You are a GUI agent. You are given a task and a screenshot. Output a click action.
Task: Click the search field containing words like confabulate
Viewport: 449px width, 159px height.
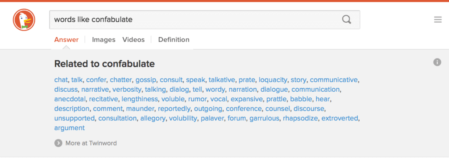point(204,20)
